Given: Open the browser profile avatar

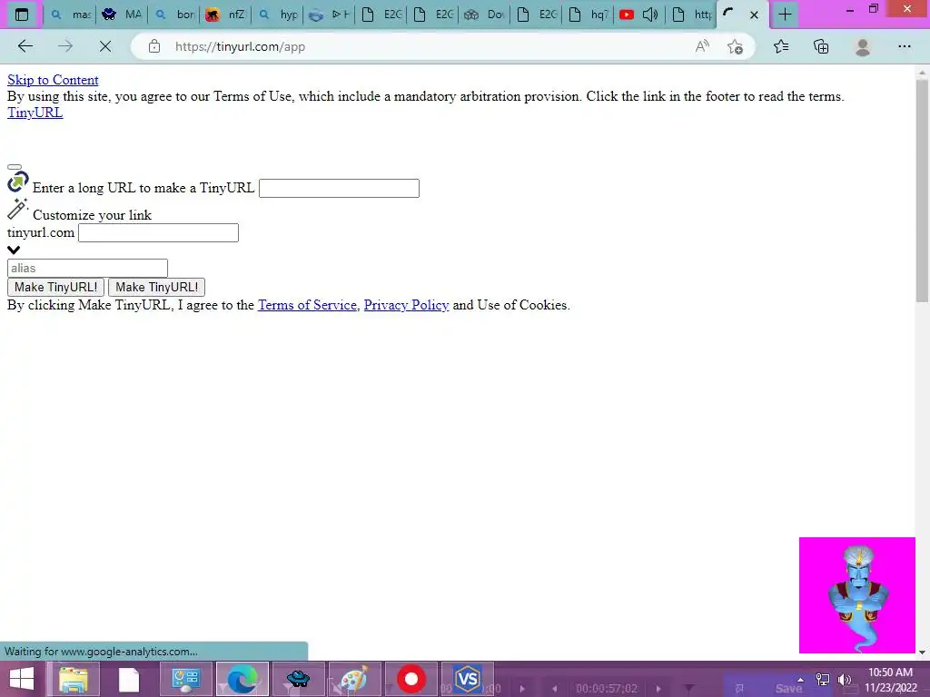Looking at the screenshot, I should click(863, 47).
